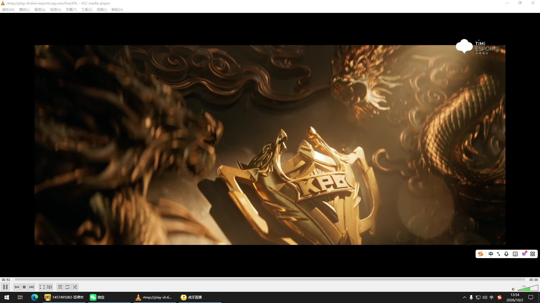Skip to previous media item

tap(17, 287)
